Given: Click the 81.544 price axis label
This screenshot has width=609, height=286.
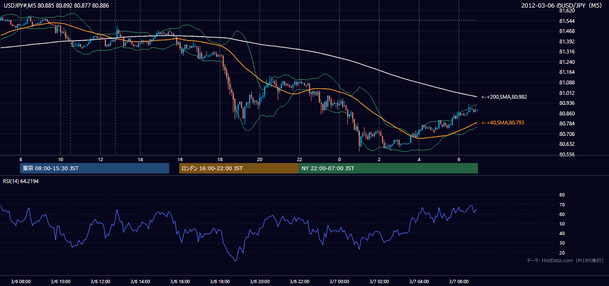Looking at the screenshot, I should click(566, 21).
